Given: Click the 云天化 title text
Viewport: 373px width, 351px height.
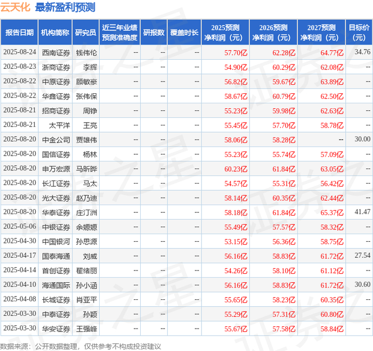Looking at the screenshot, I should 15,7.
